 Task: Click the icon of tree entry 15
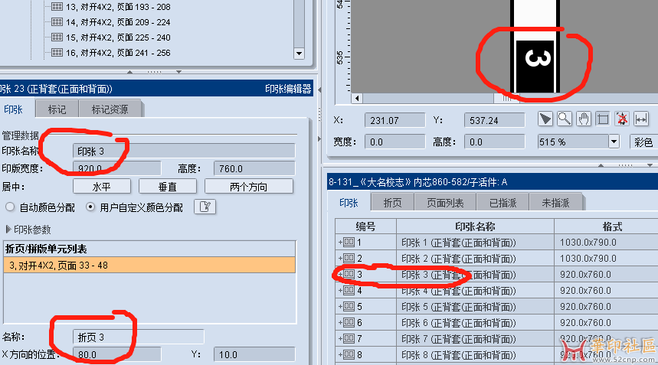57,37
